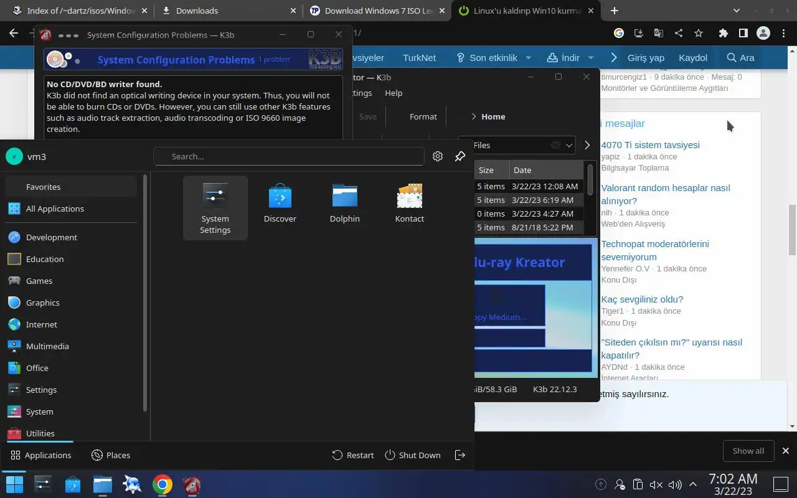Viewport: 797px width, 498px height.
Task: Open K3b Help menu
Action: pyautogui.click(x=394, y=93)
